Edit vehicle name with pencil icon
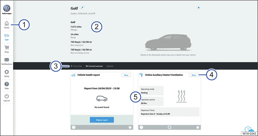258x136 pixels. (x=82, y=8)
